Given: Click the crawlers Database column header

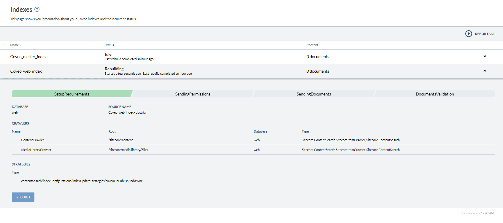Looking at the screenshot, I should [261, 131].
